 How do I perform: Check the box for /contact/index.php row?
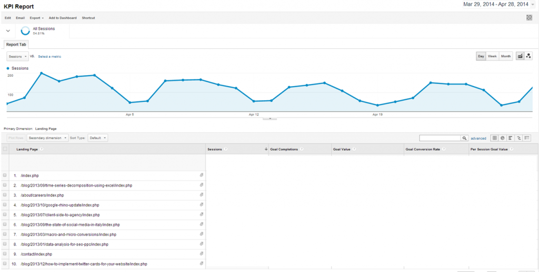coord(5,254)
